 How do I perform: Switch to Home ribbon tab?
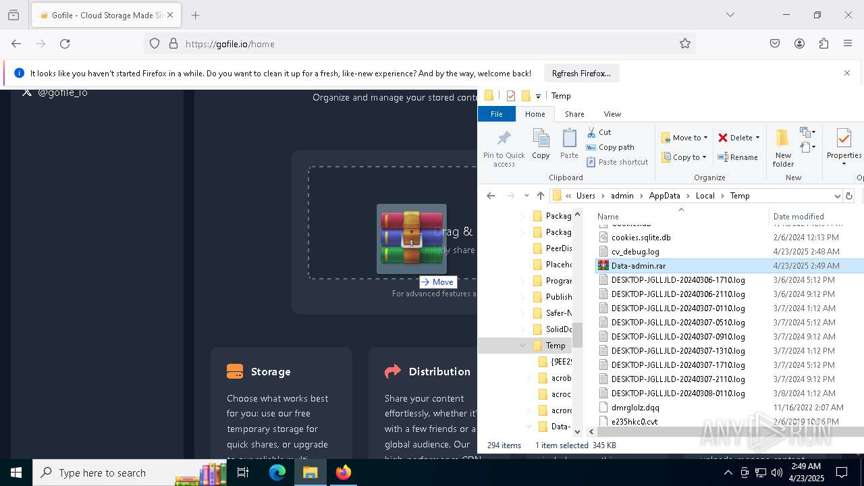535,114
